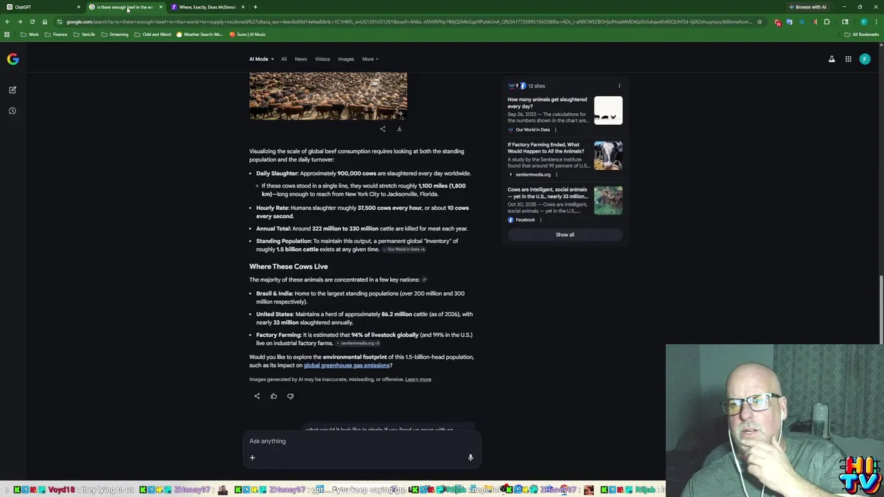The width and height of the screenshot is (884, 497).
Task: Open the Google apps grid
Action: pos(848,59)
